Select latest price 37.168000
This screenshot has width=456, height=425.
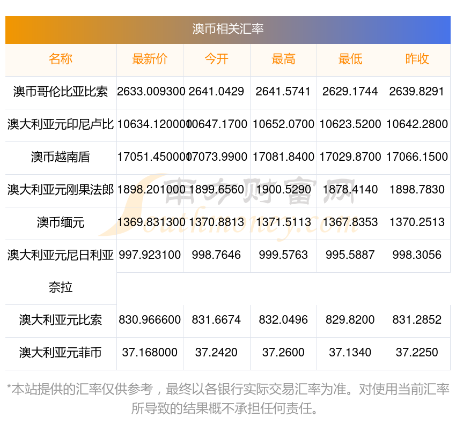tap(150, 352)
